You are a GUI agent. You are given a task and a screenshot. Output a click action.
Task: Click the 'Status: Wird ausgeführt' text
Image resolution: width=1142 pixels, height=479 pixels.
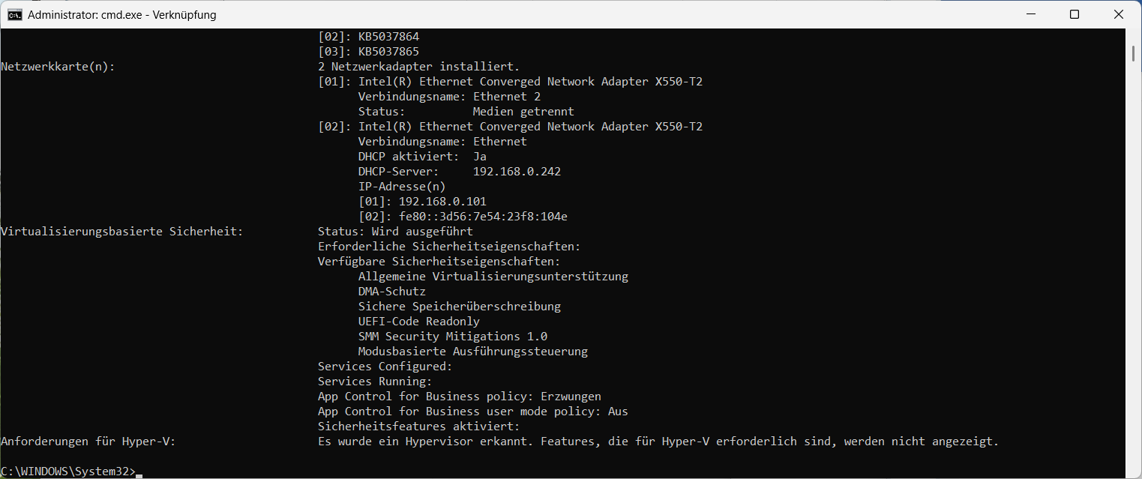(395, 232)
